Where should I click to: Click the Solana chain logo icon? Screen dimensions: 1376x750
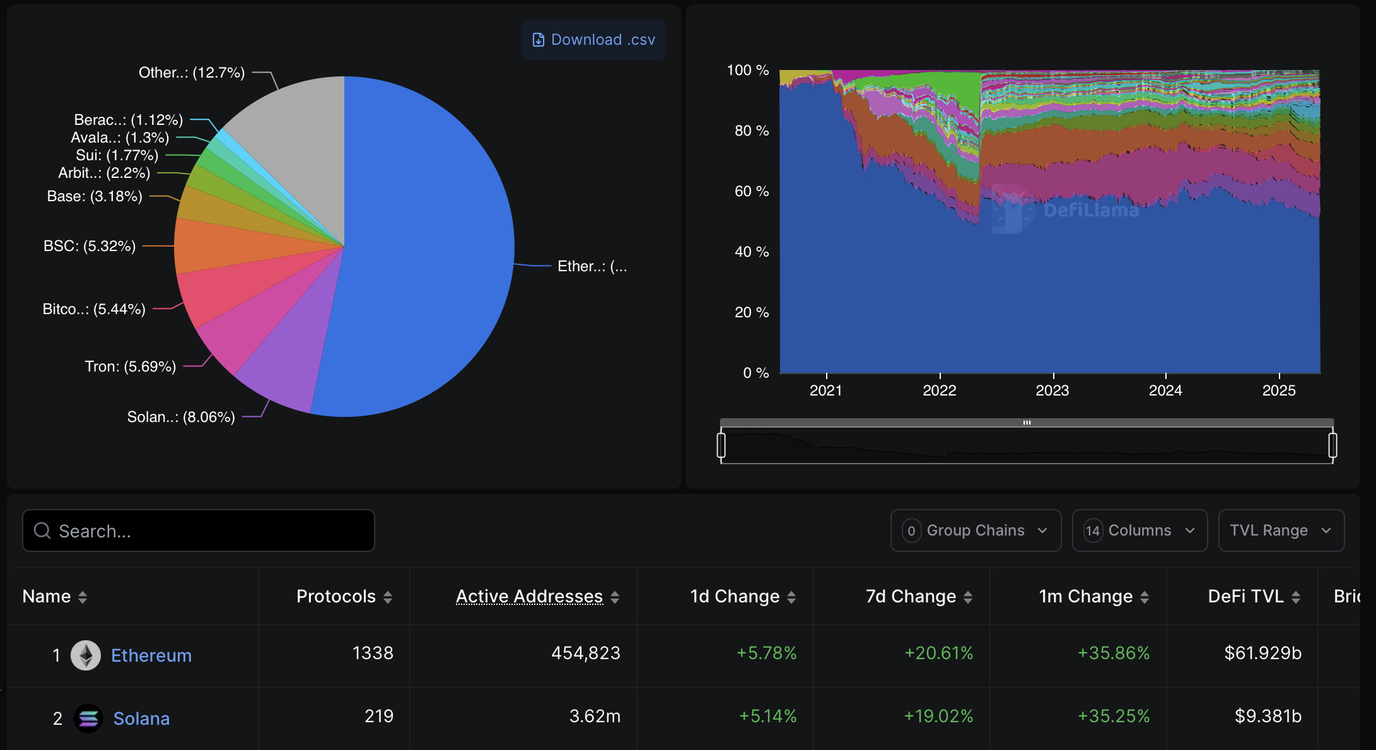tap(88, 718)
